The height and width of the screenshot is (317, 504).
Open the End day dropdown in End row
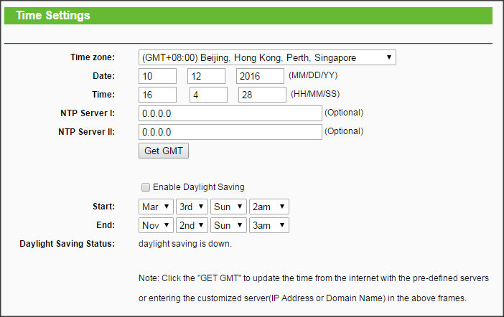click(x=228, y=225)
